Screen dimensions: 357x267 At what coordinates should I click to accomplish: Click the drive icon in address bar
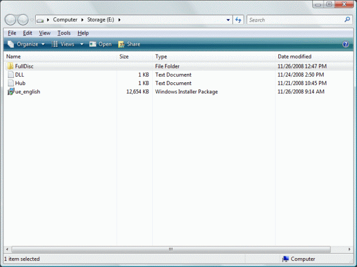(x=40, y=20)
